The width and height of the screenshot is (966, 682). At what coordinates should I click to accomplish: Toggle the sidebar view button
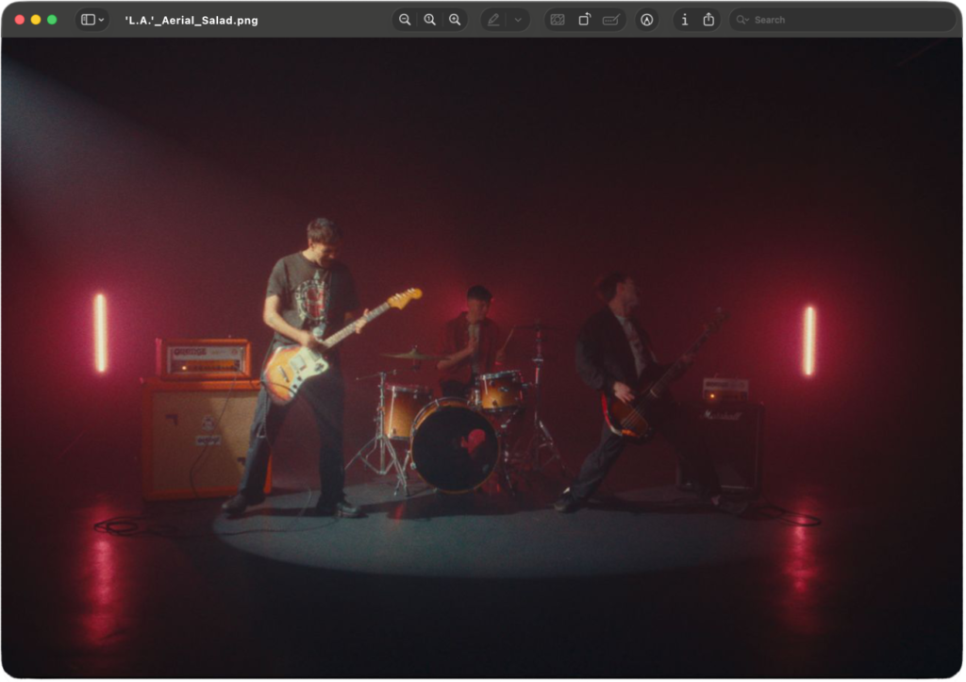(x=88, y=20)
